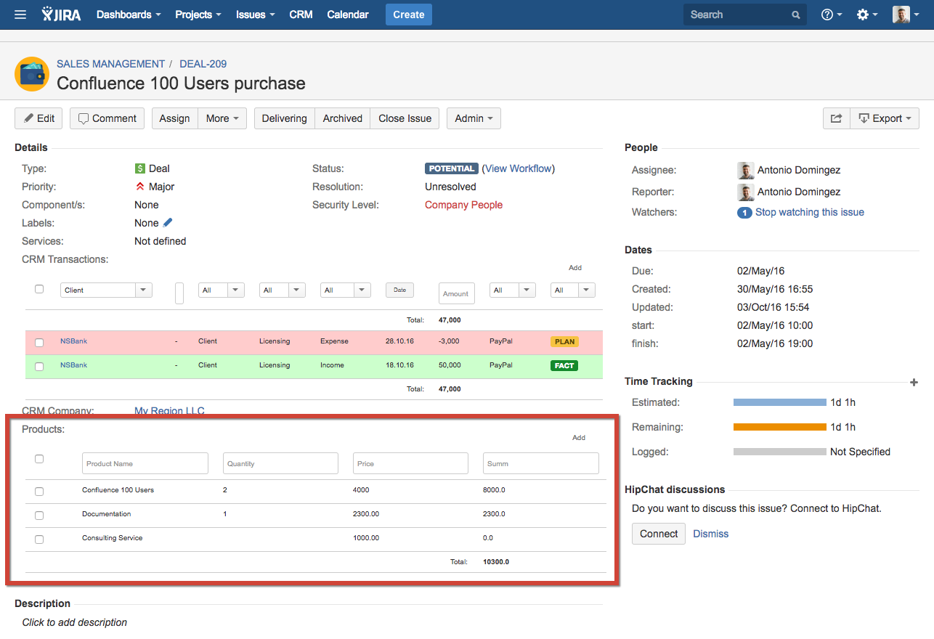Open the hamburger sidebar menu icon
Viewport: 934px width, 639px height.
point(20,15)
